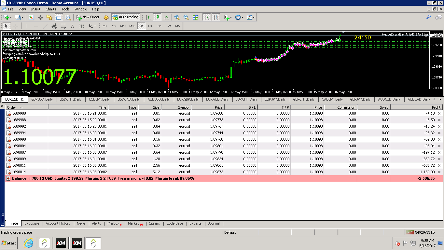This screenshot has height=250, width=444.
Task: Close order 1689980 with the X
Action: click(439, 113)
